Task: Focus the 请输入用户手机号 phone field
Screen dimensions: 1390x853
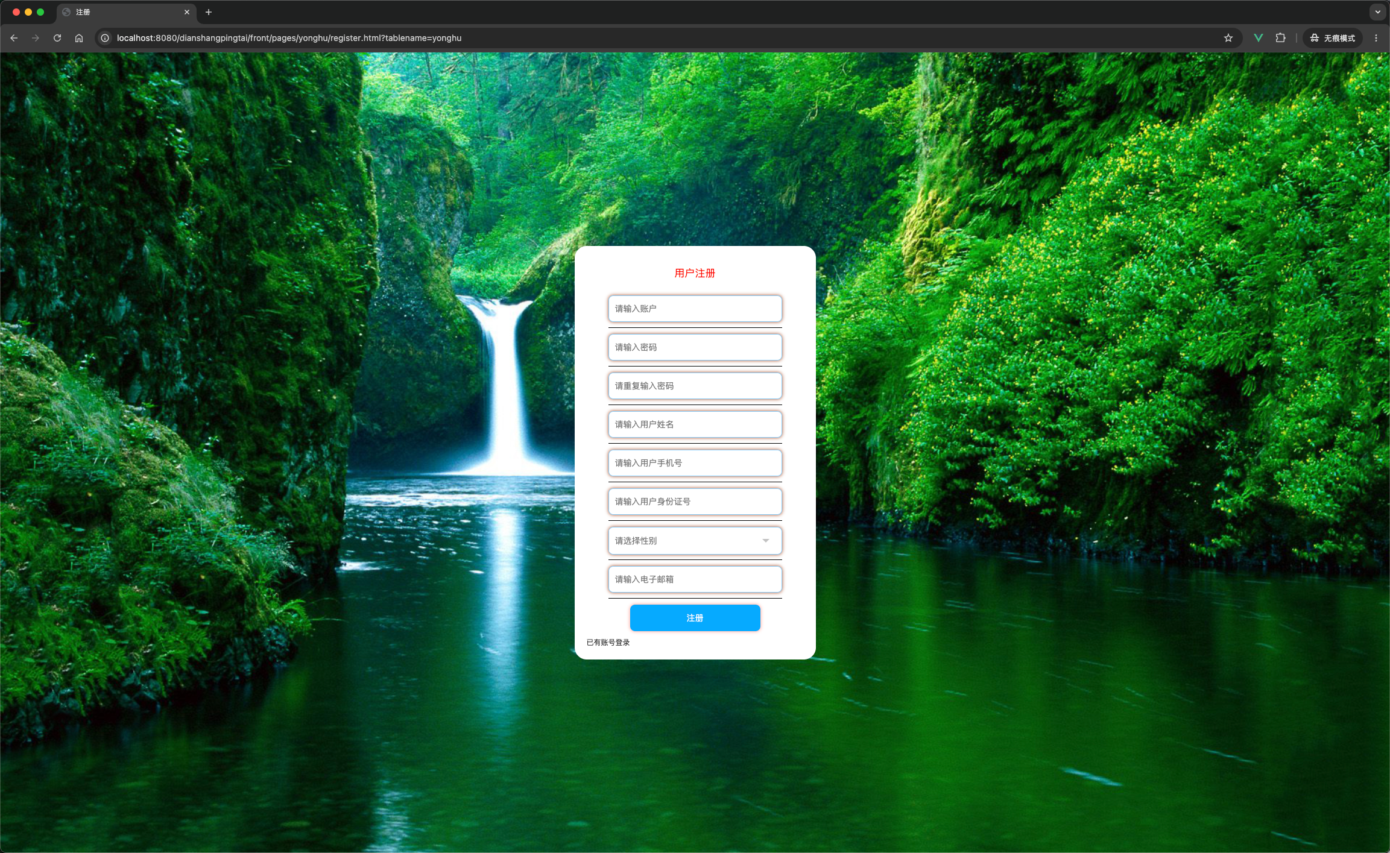Action: coord(695,463)
